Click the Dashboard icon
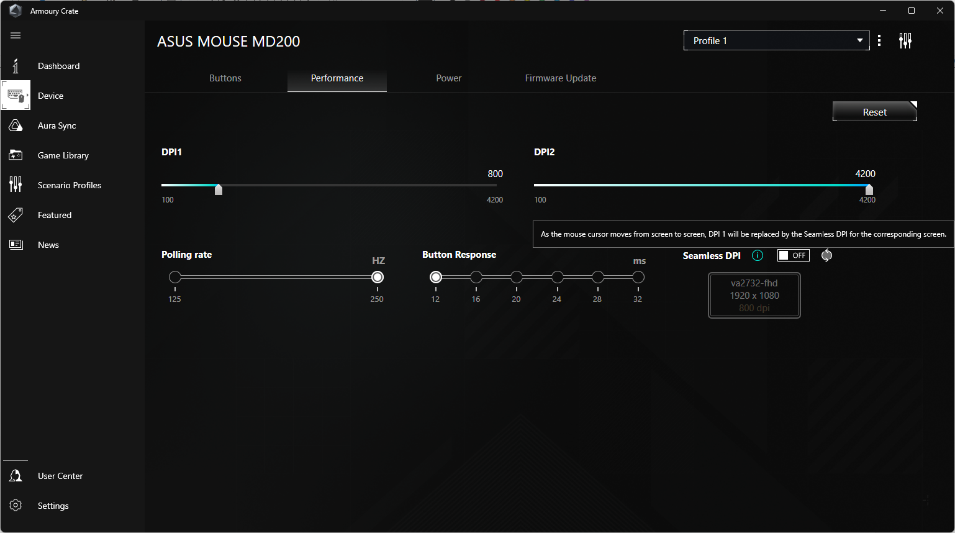Viewport: 955px width, 533px height. tap(16, 66)
